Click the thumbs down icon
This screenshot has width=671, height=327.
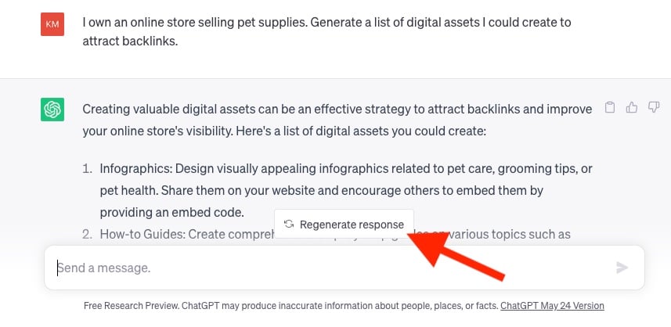coord(651,108)
